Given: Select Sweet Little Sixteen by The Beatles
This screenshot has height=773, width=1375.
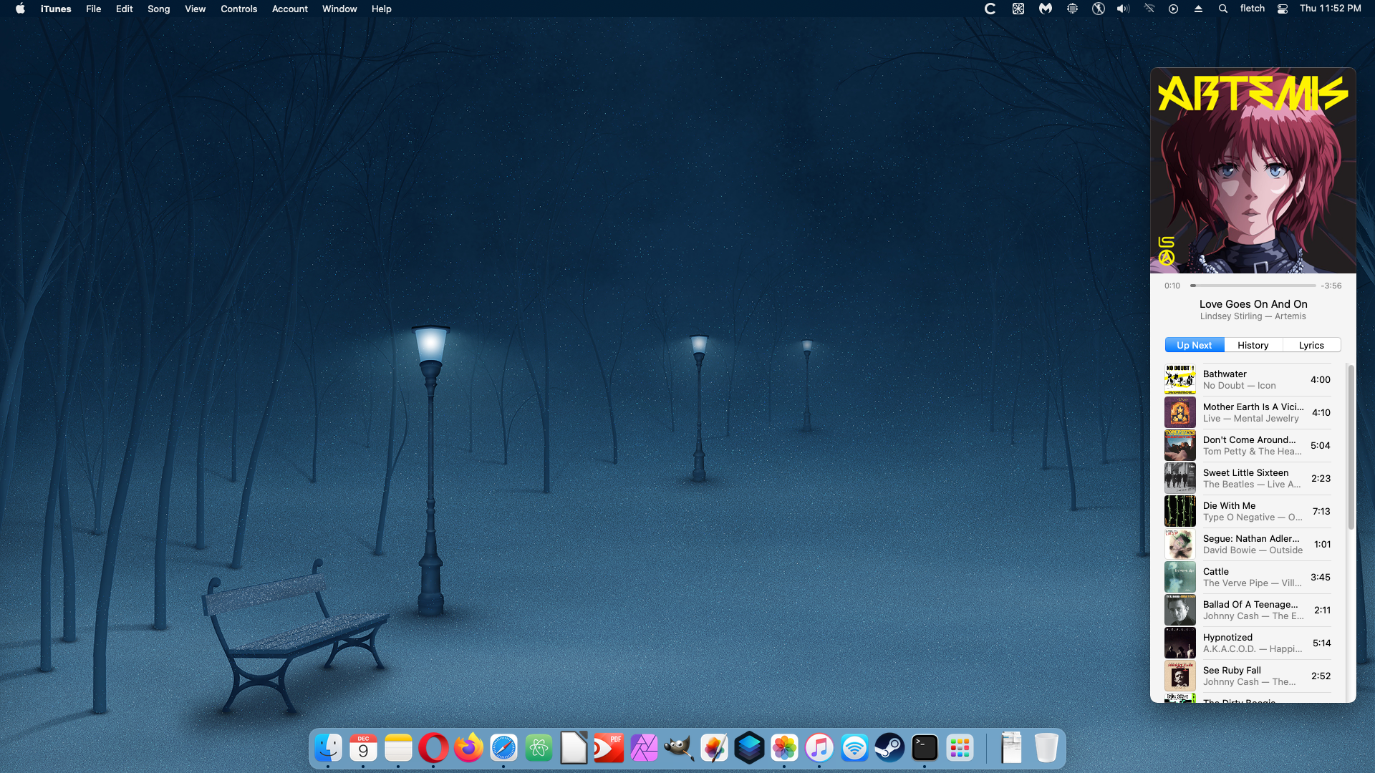Looking at the screenshot, I should pyautogui.click(x=1248, y=479).
